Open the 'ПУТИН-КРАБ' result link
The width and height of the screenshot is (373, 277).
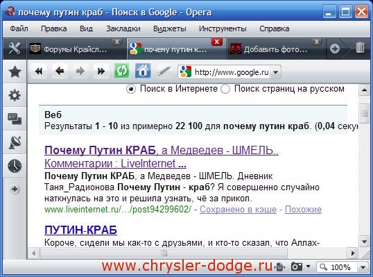80,230
